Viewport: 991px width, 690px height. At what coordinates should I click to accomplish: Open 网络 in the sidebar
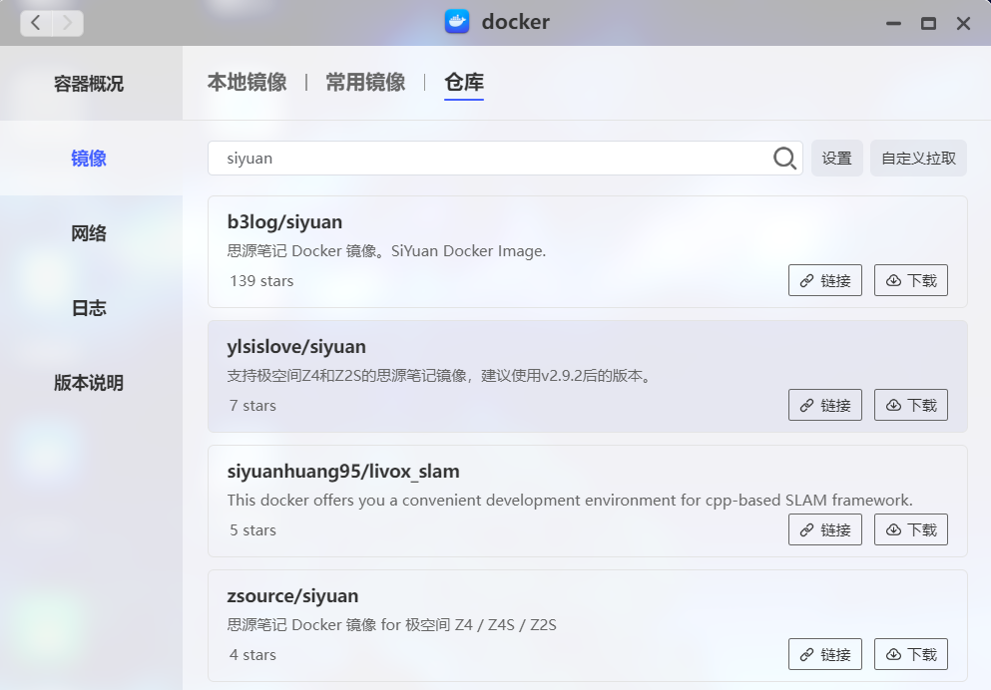pos(89,233)
